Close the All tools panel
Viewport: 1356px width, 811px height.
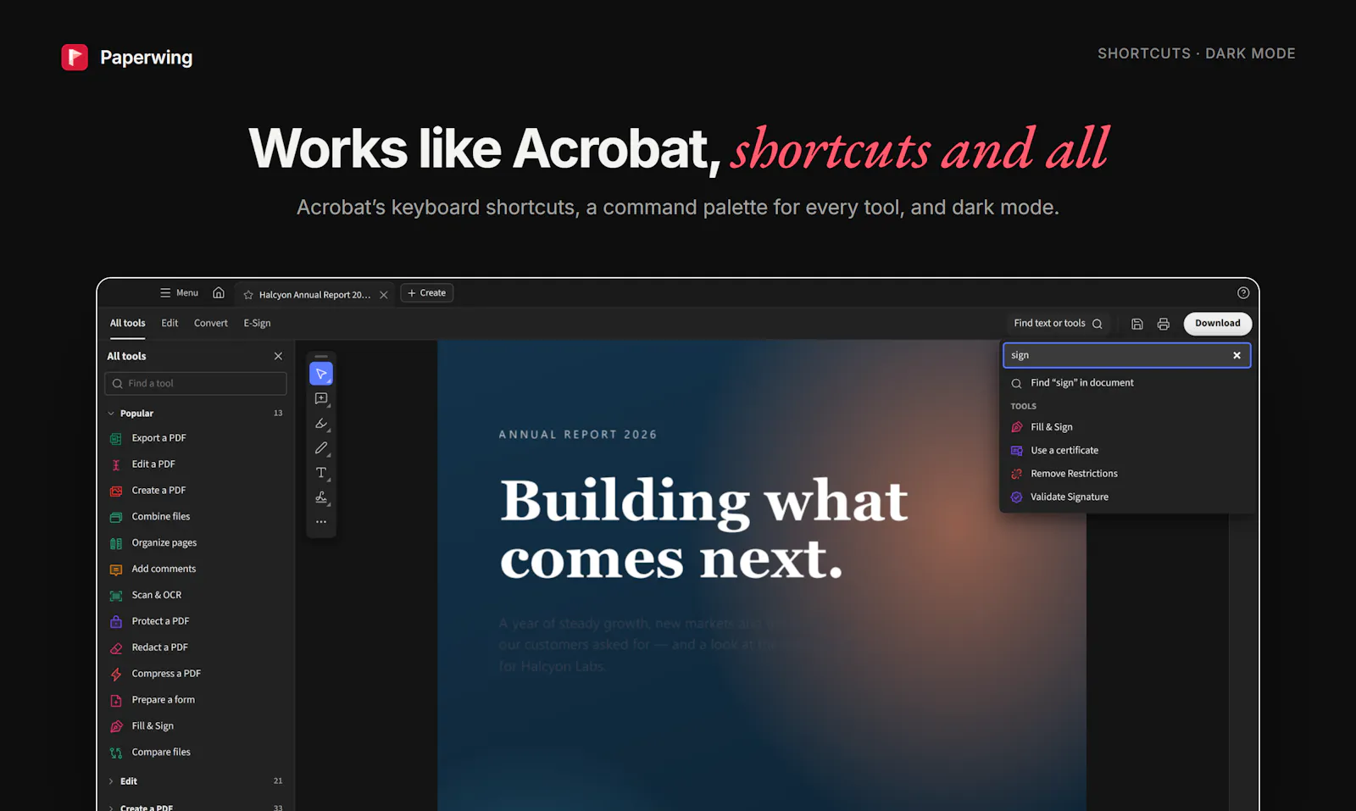[x=278, y=356]
